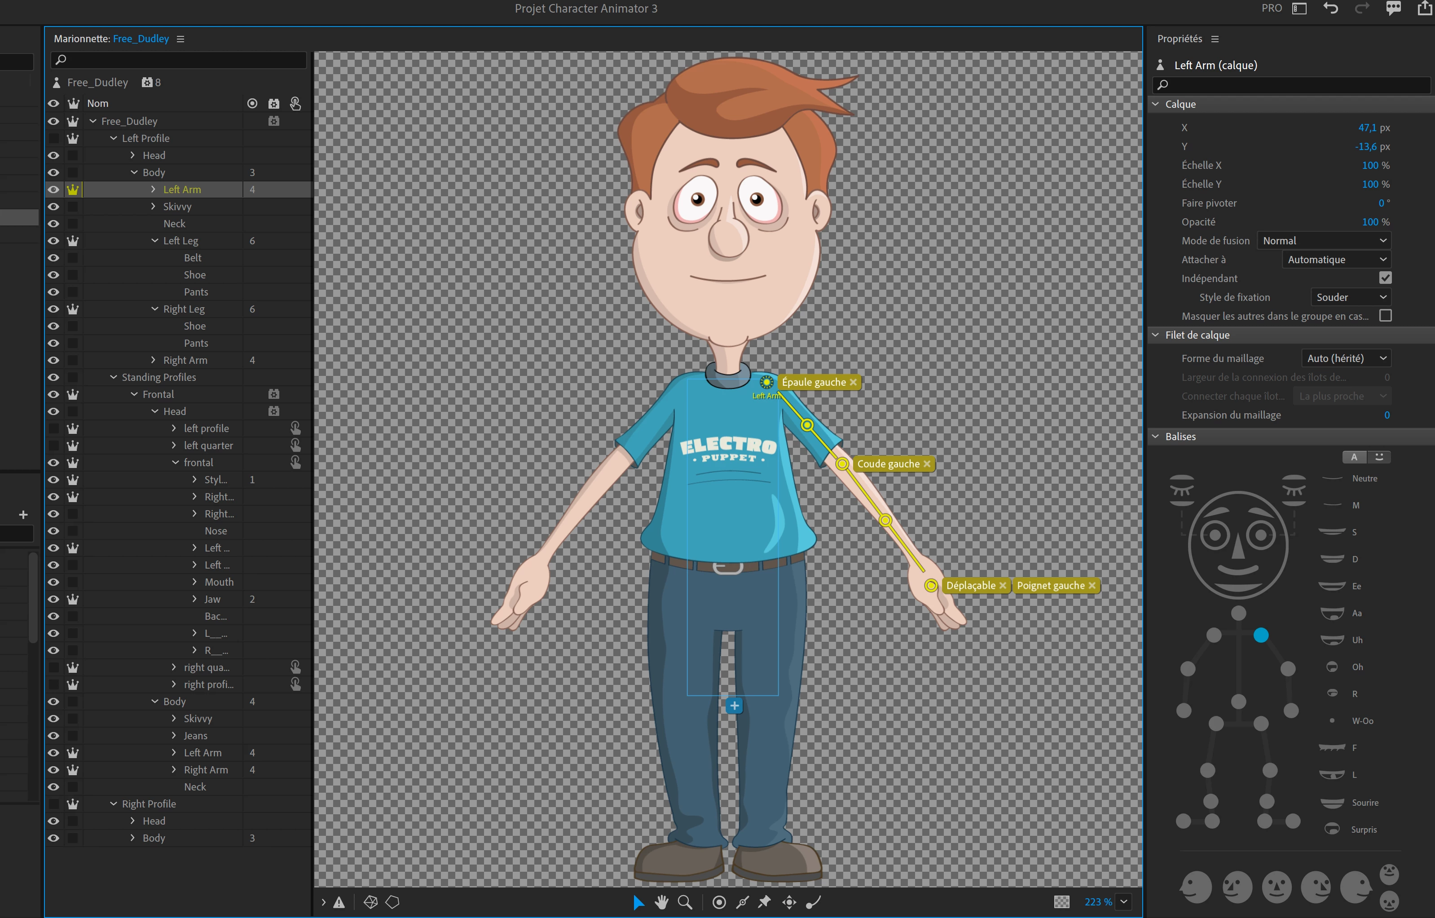
Task: Select the Hand tool
Action: point(661,902)
